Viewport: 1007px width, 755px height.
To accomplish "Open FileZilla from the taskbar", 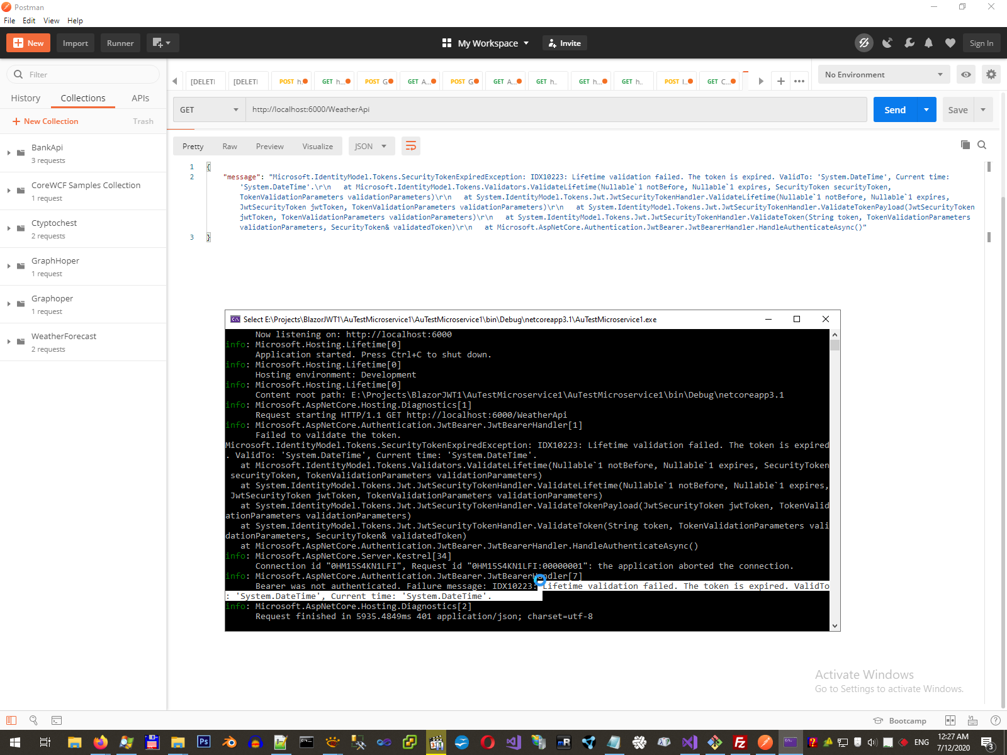I will [x=740, y=742].
